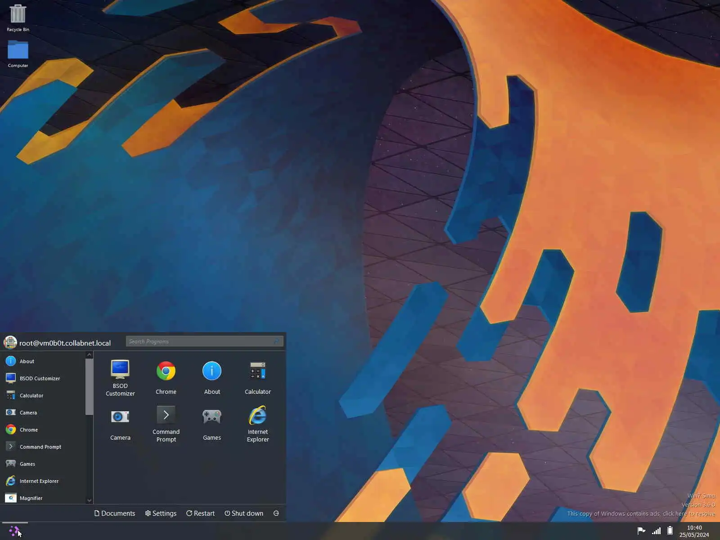Click the Shut down button
The width and height of the screenshot is (720, 540).
(244, 513)
